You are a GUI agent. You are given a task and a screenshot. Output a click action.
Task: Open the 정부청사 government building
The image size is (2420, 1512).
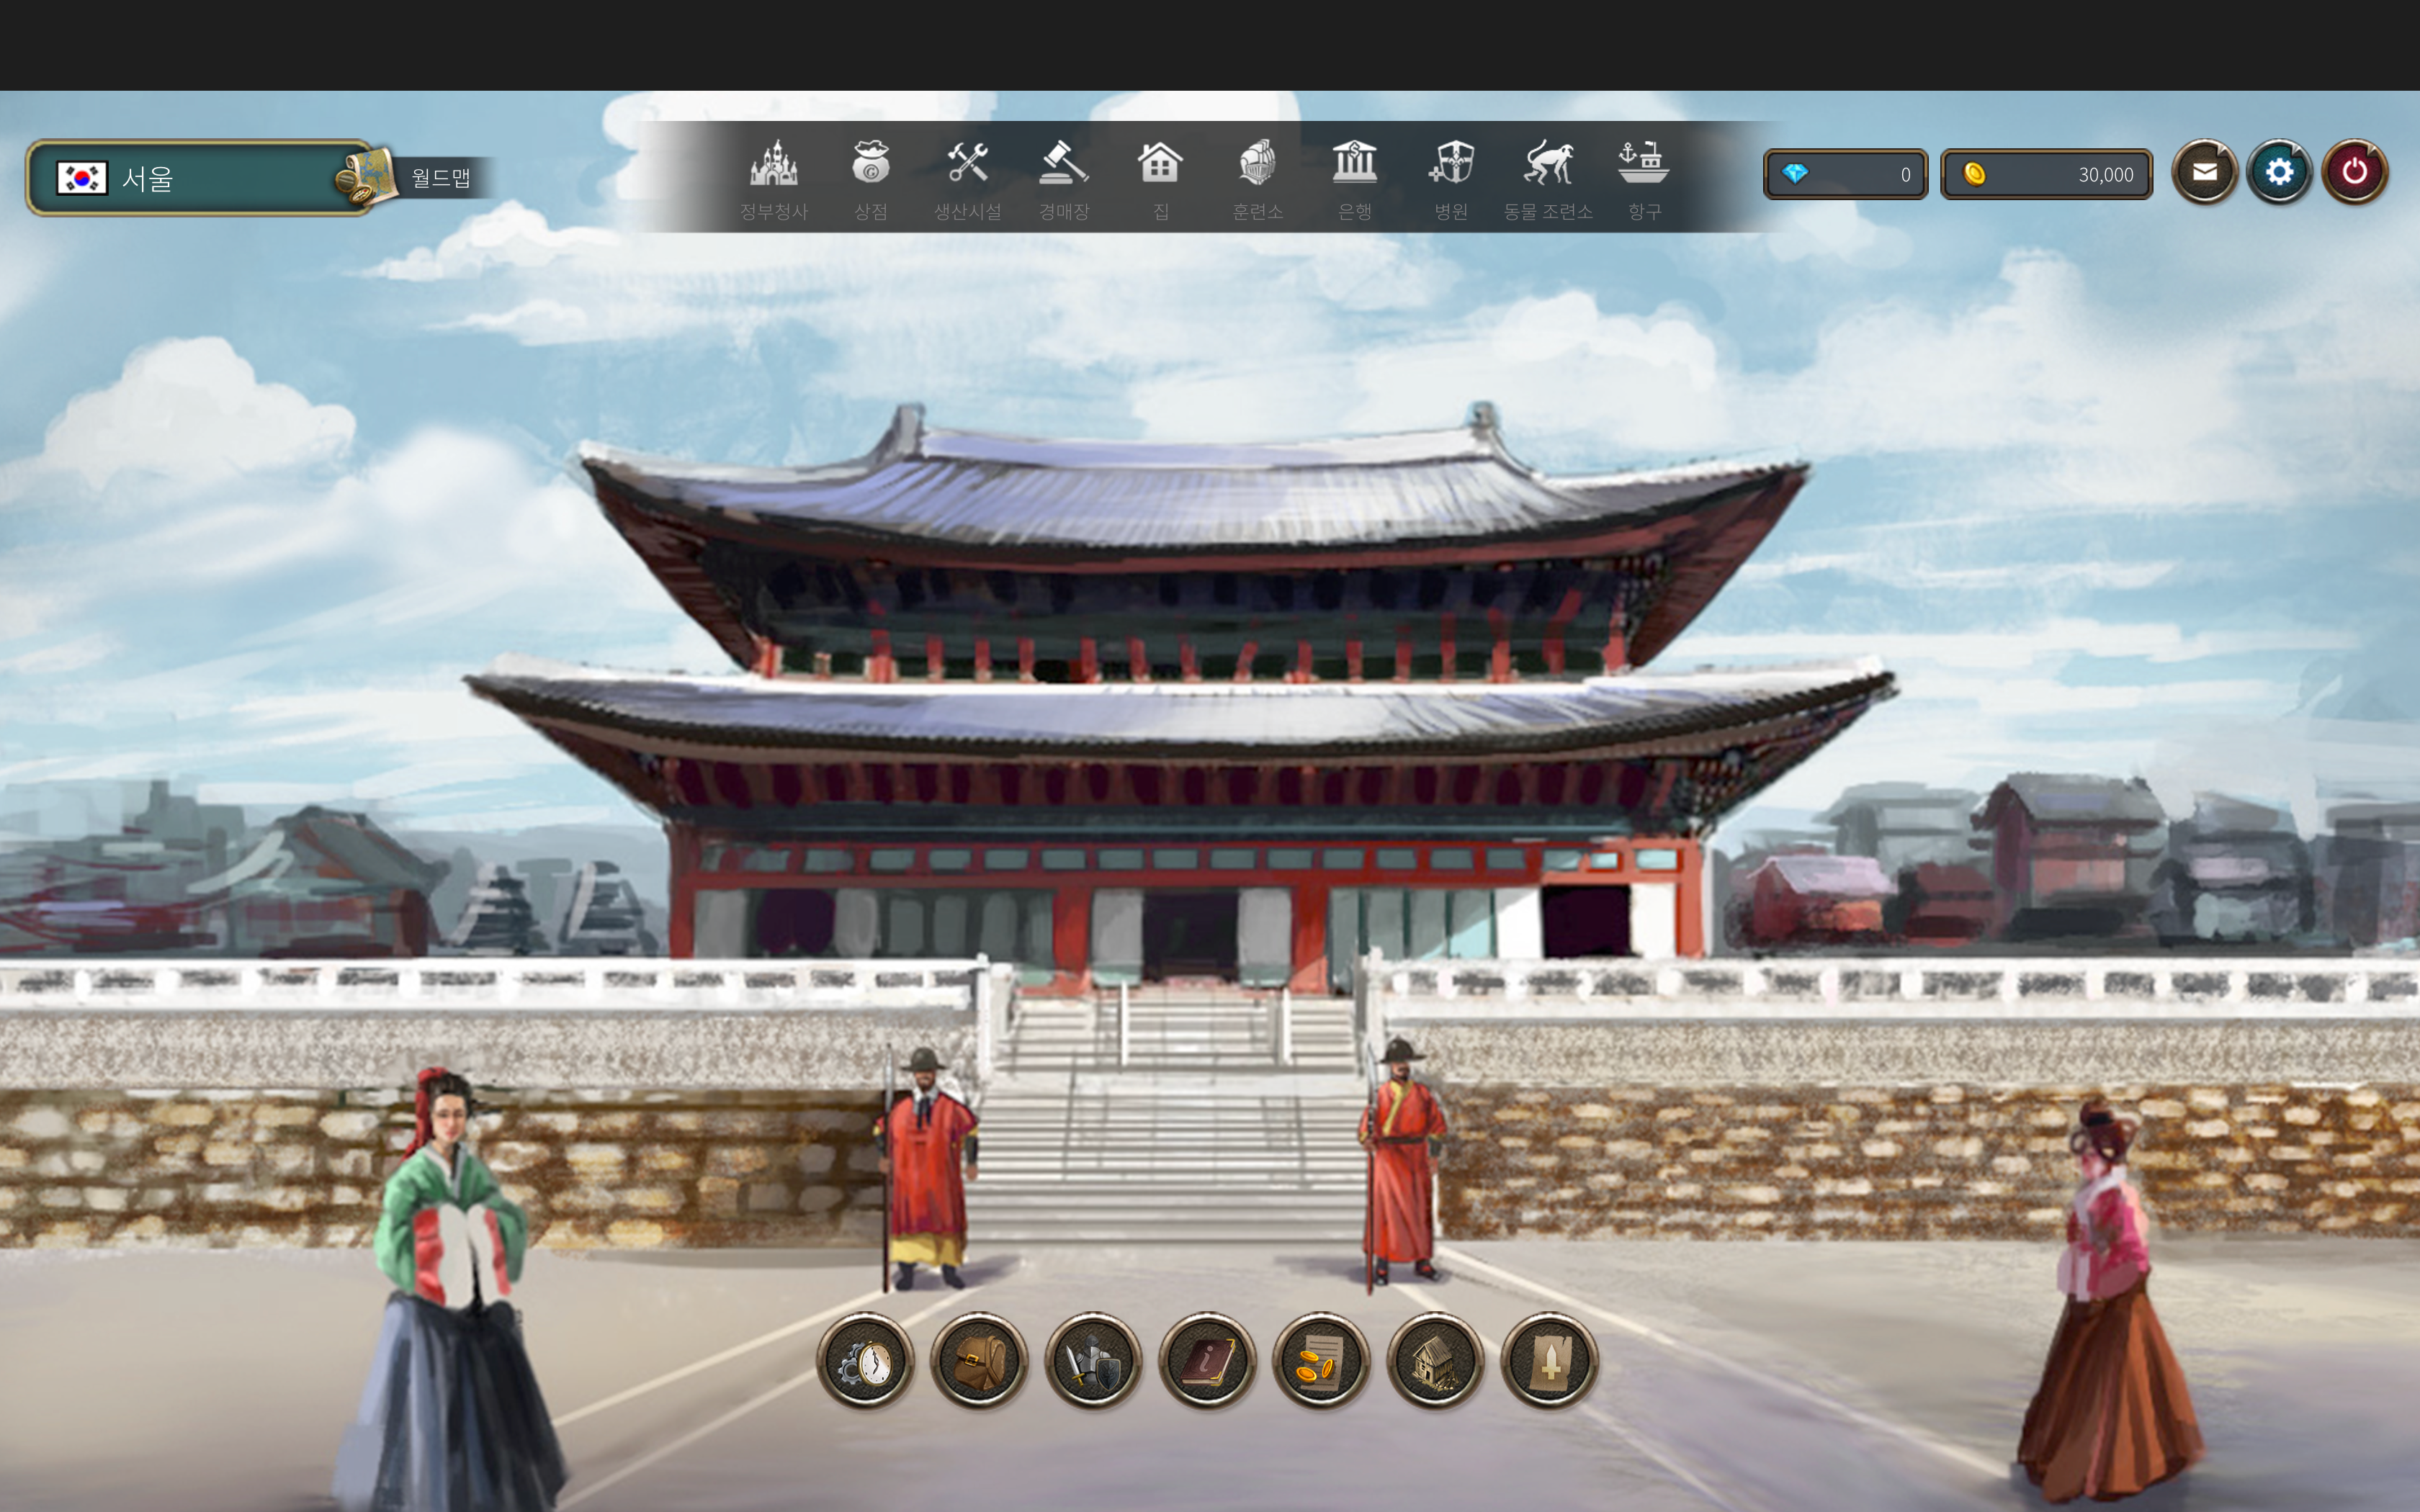click(773, 180)
